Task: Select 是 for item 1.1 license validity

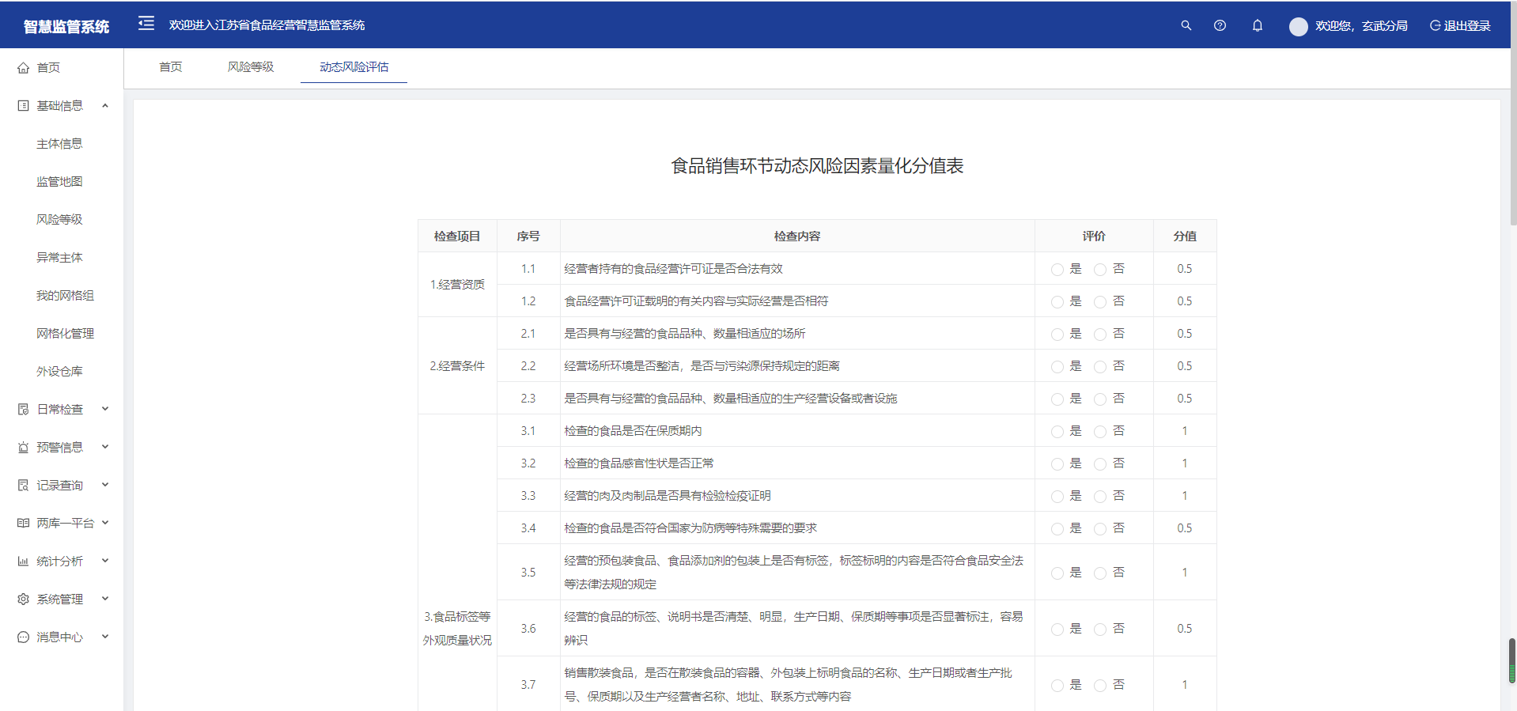Action: 1057,270
